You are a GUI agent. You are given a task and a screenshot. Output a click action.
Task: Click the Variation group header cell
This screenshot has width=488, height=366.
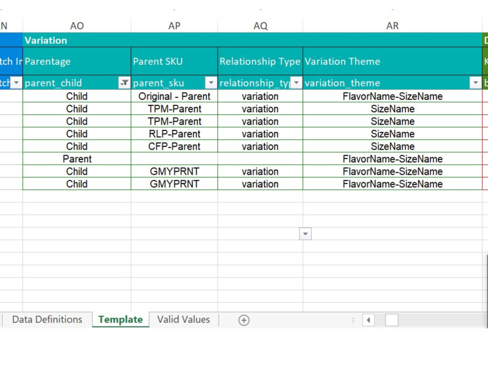click(x=252, y=40)
